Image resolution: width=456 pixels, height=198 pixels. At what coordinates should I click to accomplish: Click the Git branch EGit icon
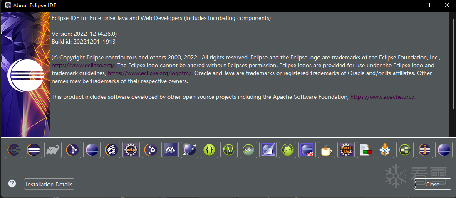click(x=72, y=150)
